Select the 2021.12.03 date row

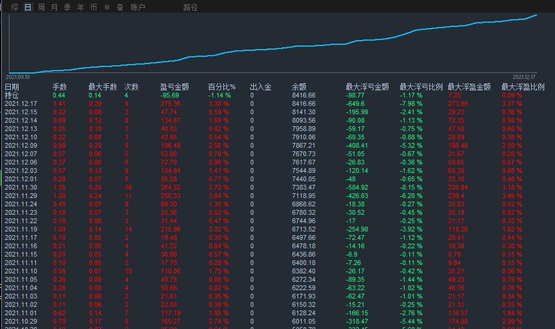21,170
